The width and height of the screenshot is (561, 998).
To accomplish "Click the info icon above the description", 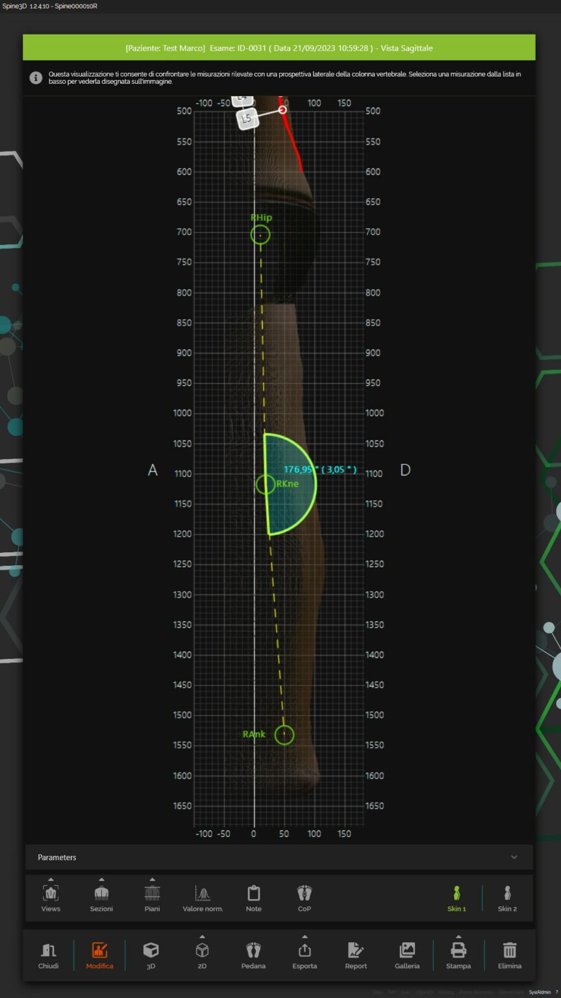I will pos(36,77).
